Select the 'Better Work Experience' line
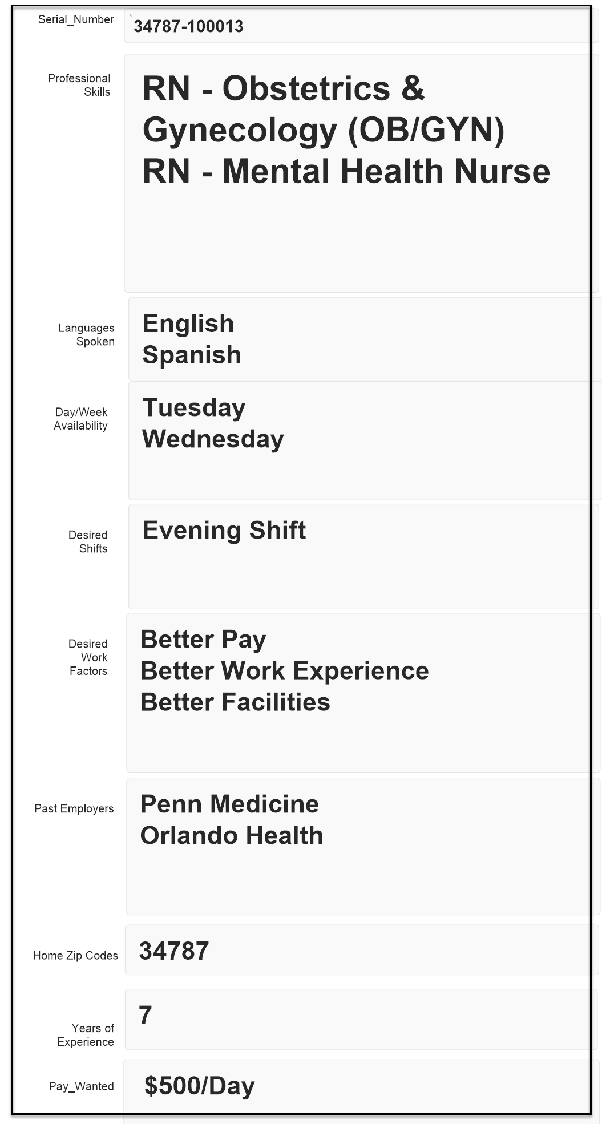602x1124 pixels. (x=284, y=670)
